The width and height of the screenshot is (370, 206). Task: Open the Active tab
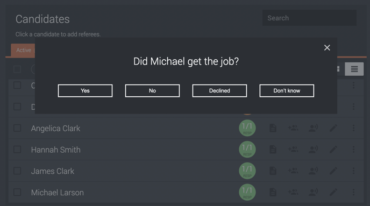(23, 50)
